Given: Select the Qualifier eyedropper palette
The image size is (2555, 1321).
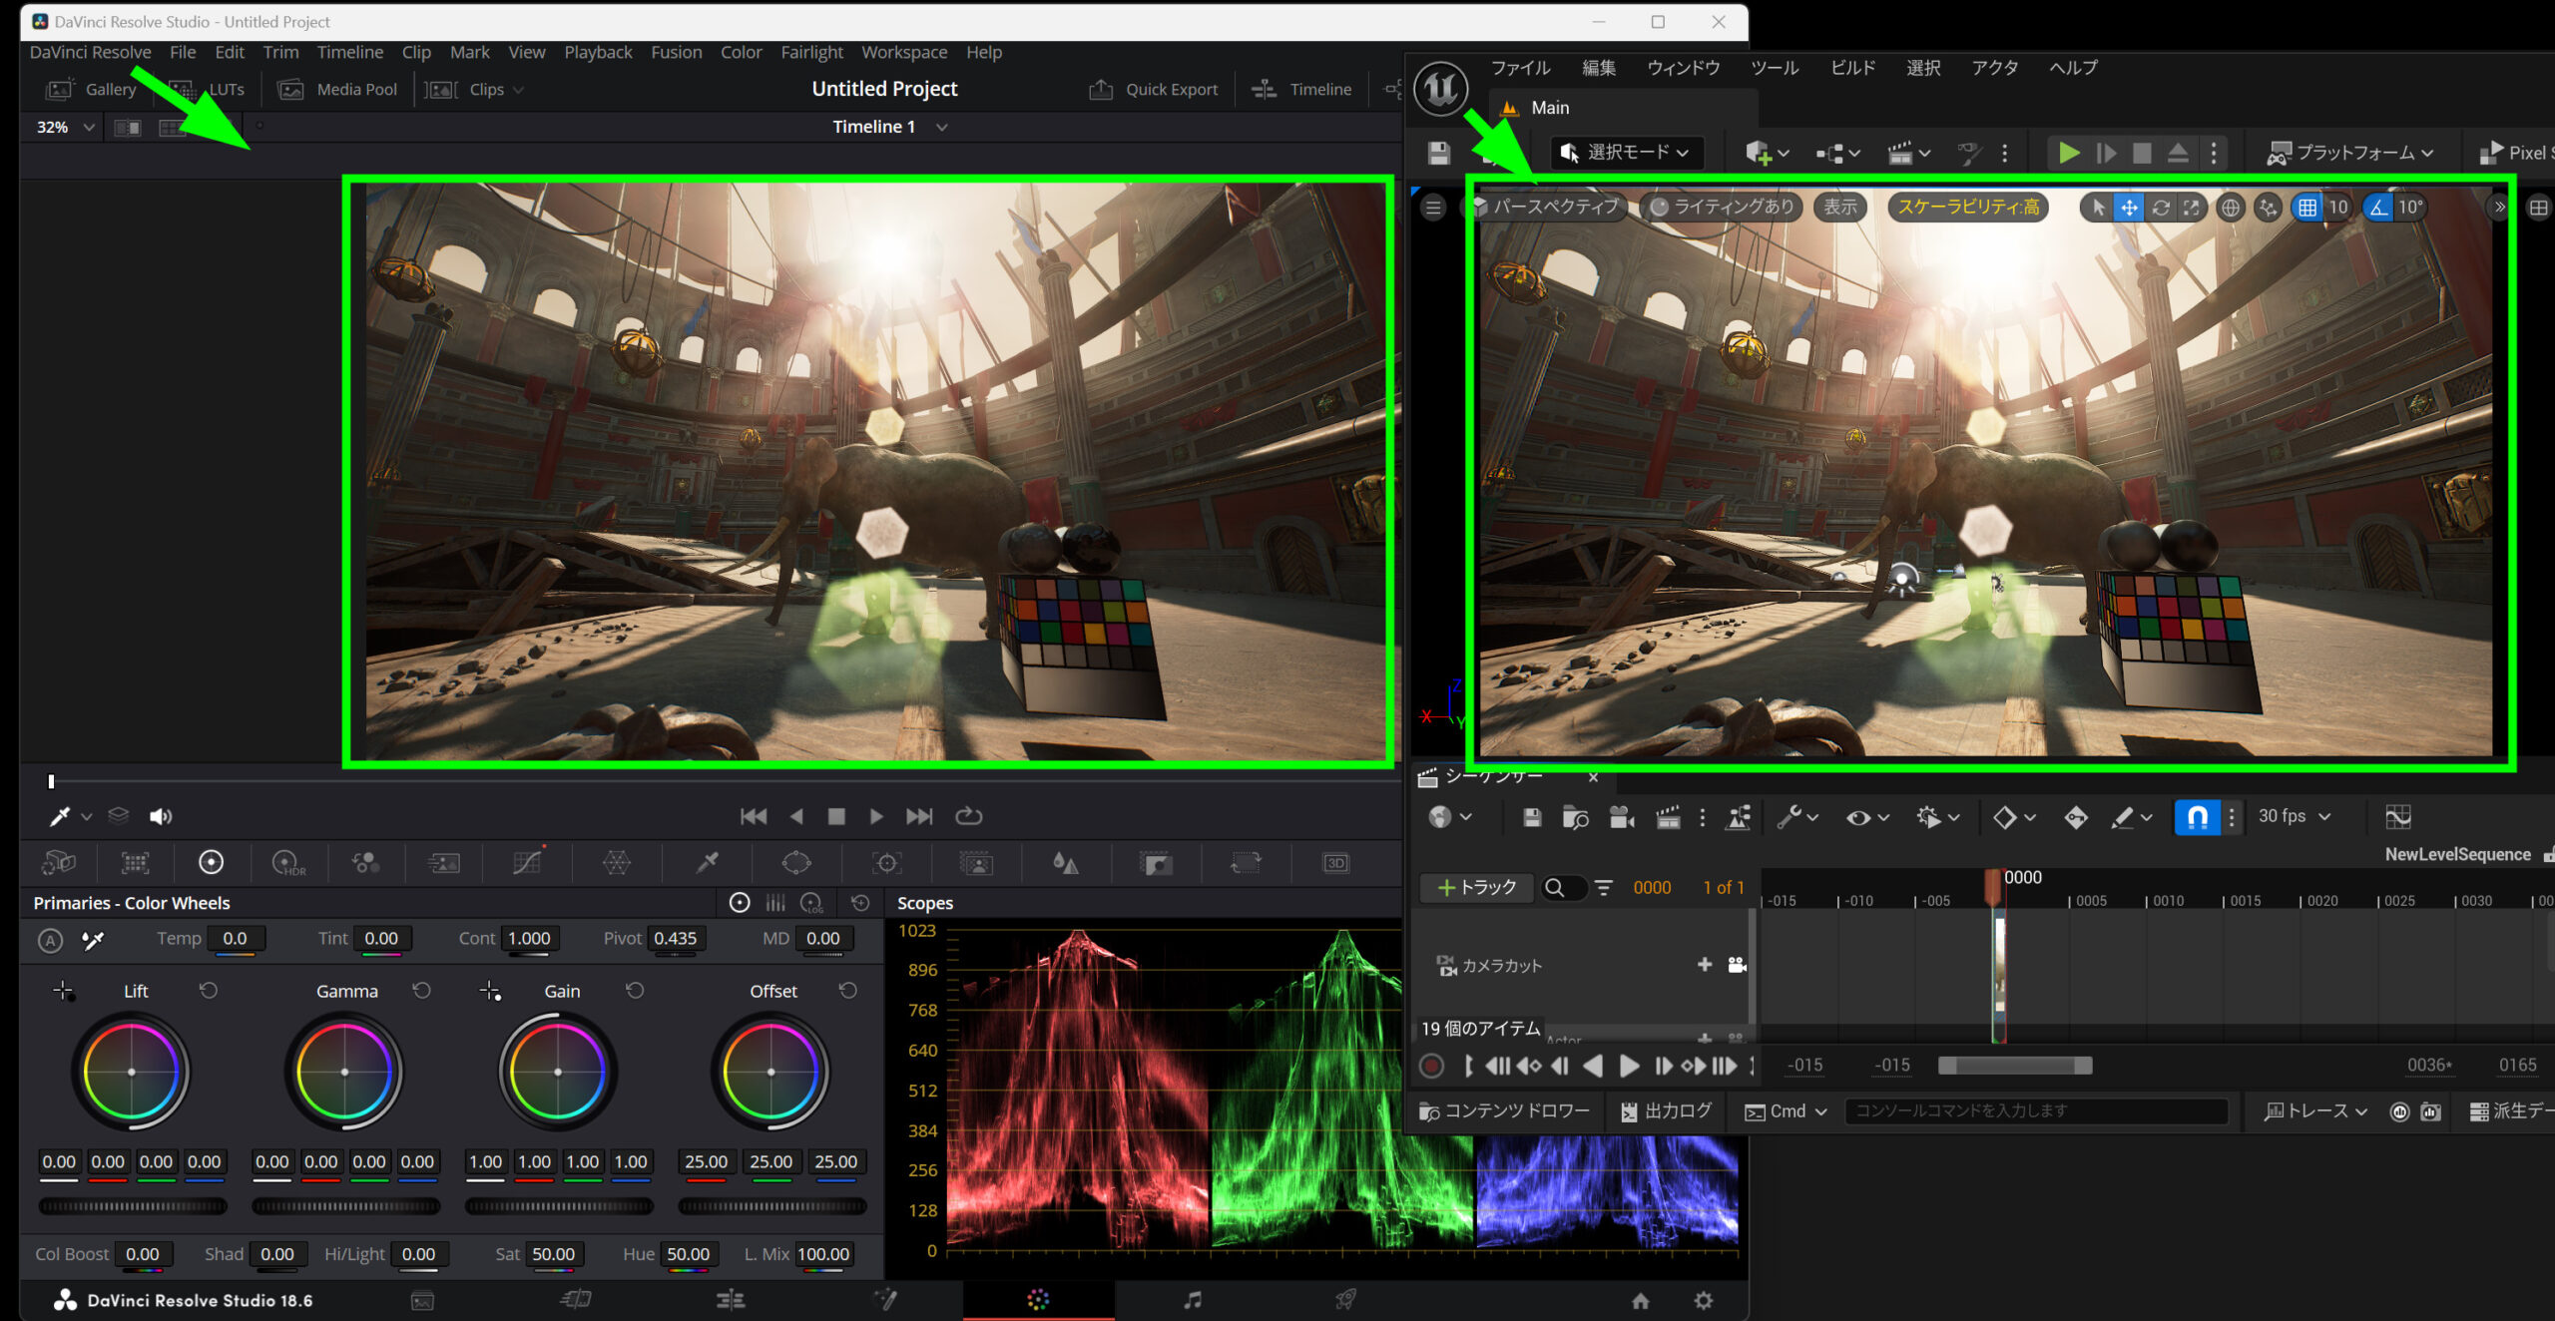Looking at the screenshot, I should (x=707, y=862).
